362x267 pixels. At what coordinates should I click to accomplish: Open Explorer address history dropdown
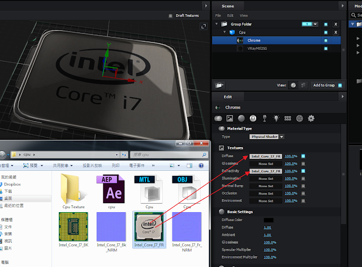117,154
